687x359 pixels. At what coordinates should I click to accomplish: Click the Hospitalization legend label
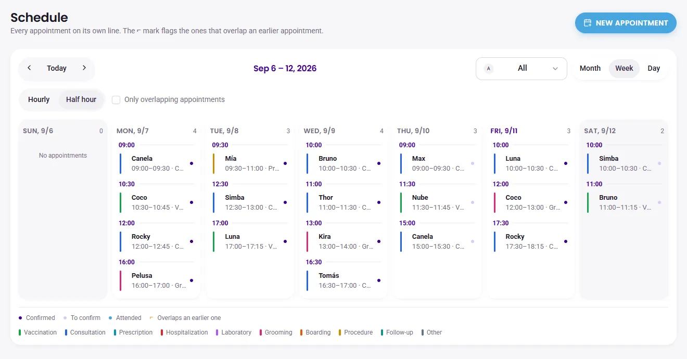click(187, 332)
